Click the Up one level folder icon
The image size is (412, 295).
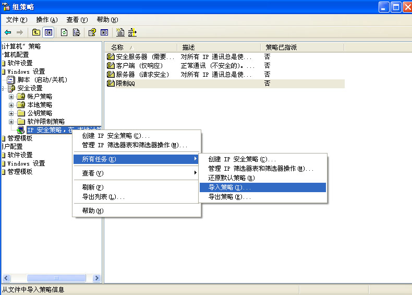tap(36, 32)
